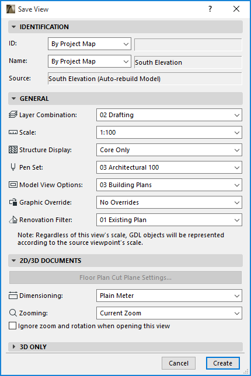Enable Ignore zoom and rotation checkbox
The height and width of the screenshot is (376, 251).
coord(12,326)
